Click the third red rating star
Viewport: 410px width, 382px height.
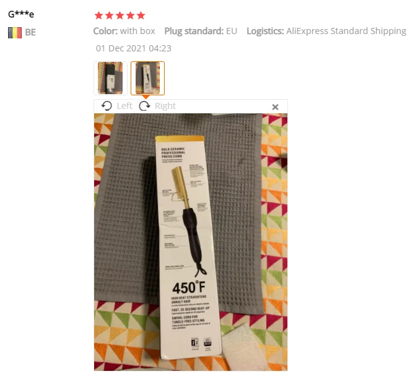(120, 15)
